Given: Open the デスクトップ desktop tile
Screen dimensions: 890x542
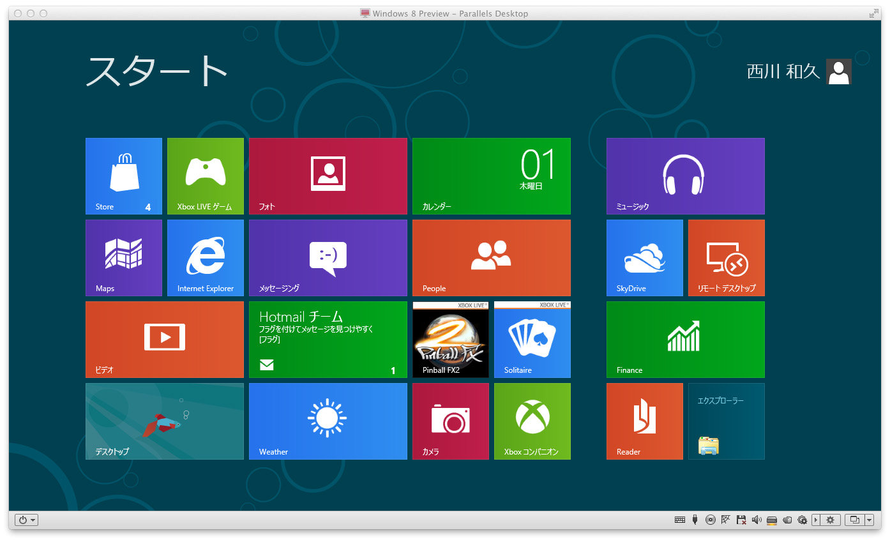Looking at the screenshot, I should [165, 421].
